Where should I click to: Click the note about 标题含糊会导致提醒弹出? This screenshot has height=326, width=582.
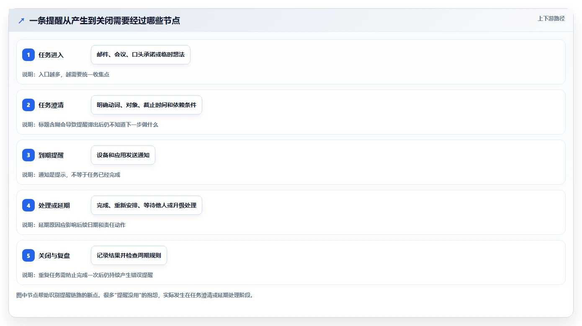click(x=90, y=125)
